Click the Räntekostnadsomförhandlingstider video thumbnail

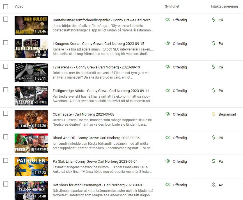(x=31, y=25)
